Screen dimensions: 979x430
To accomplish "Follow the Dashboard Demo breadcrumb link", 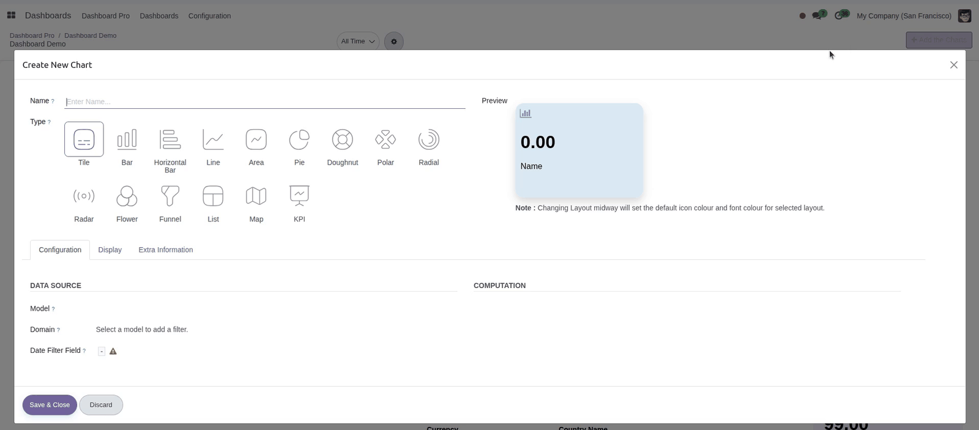I will tap(91, 35).
